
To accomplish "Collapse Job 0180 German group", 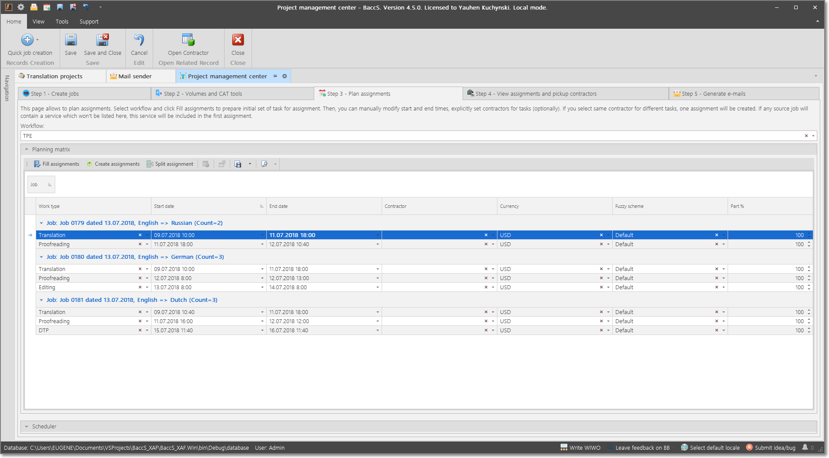I will point(41,257).
